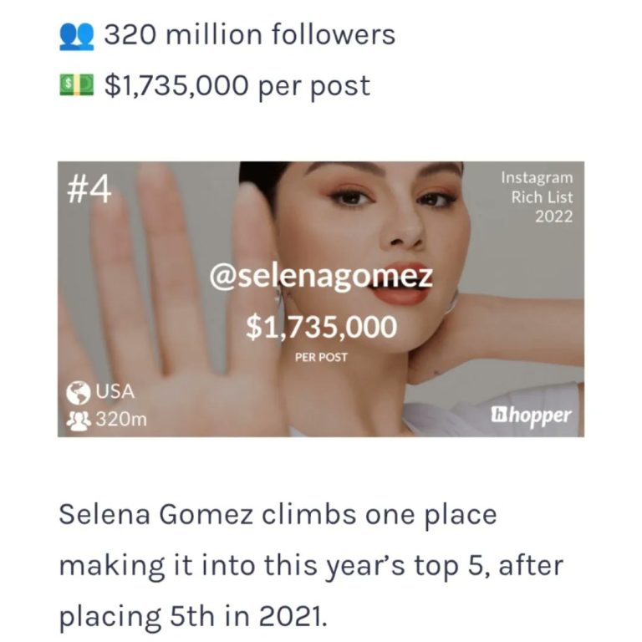
Task: Click the "making it into this year's top 5" line
Action: (x=311, y=565)
